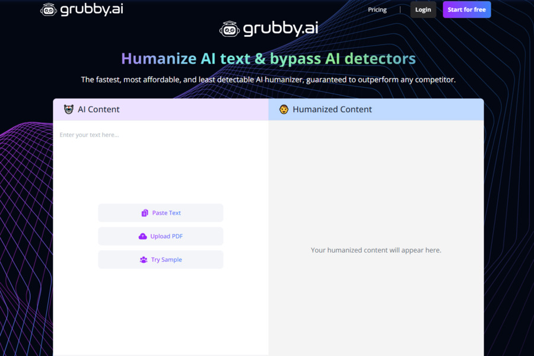Click the large centered robot logo icon

coord(230,29)
